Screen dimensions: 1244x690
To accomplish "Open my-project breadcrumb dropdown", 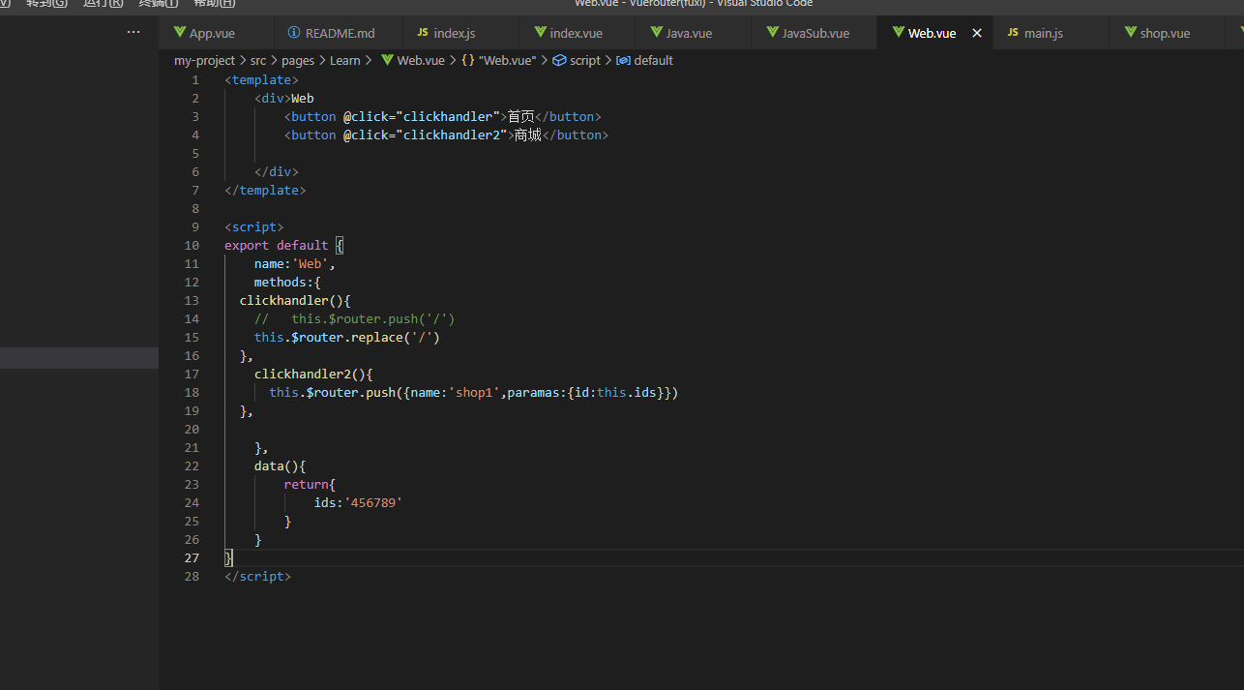I will point(204,60).
